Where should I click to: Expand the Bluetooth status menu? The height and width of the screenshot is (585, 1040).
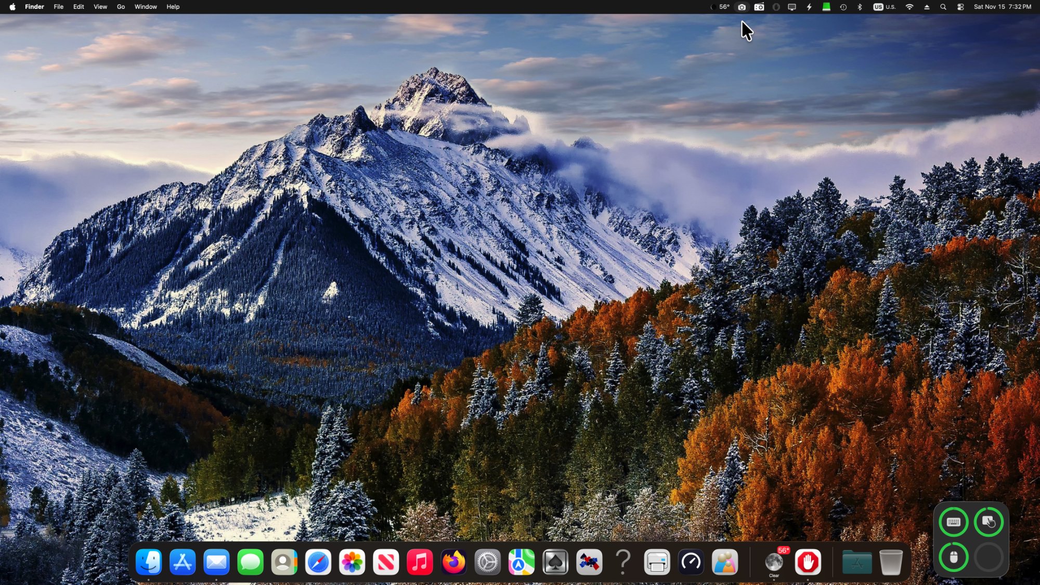860,7
